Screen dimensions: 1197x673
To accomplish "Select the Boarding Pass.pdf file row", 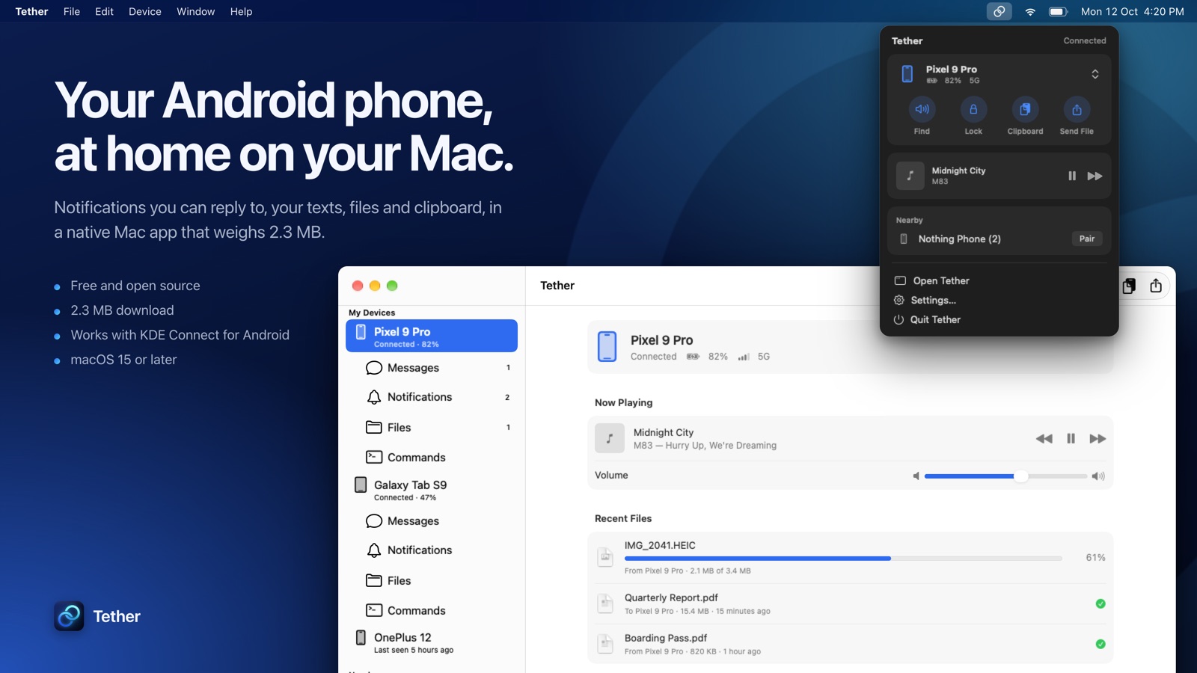I will pyautogui.click(x=851, y=644).
